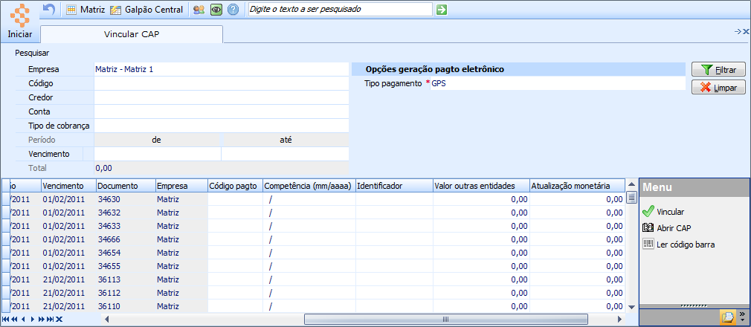Open the users icon in toolbar
751x327 pixels.
point(199,10)
